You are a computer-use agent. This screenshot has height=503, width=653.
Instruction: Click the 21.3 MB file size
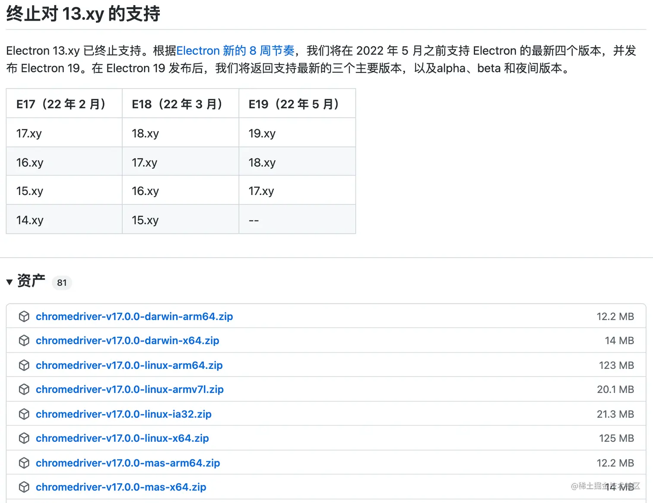(x=615, y=414)
